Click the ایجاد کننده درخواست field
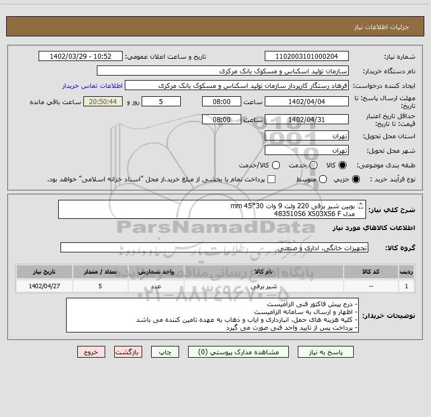Viewport: 431px width, 417px height. [x=237, y=86]
